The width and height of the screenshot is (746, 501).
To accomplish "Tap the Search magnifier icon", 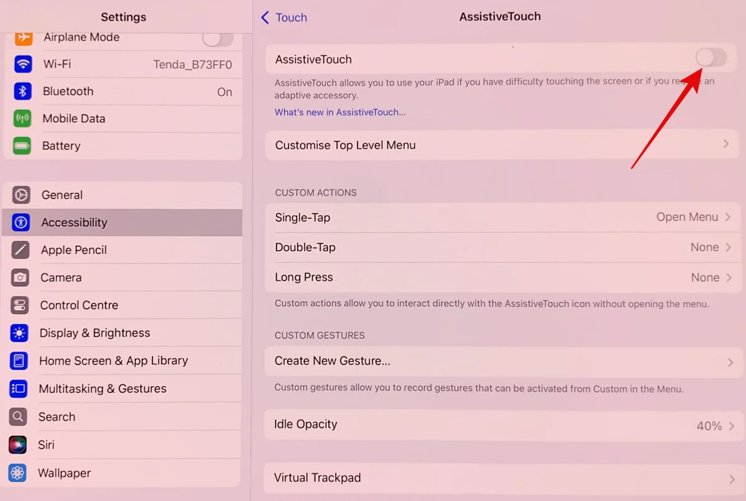I will point(19,417).
